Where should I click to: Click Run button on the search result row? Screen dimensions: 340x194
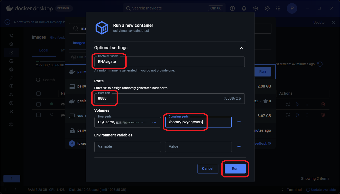click(x=262, y=72)
